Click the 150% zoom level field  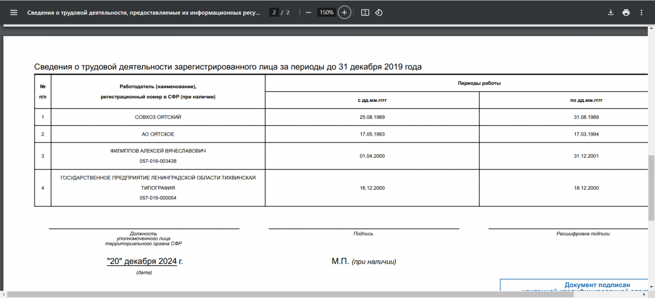tap(326, 13)
